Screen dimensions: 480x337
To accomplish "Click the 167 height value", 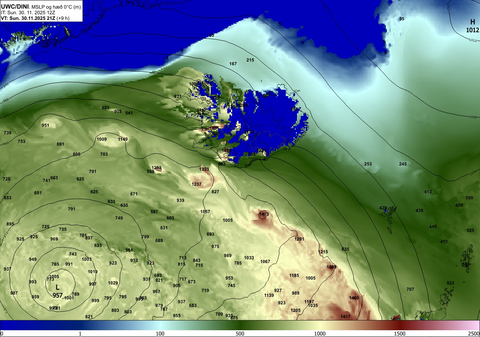I will 233,64.
